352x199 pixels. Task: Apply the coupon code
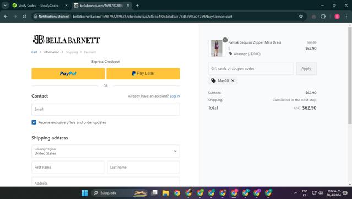click(x=306, y=68)
